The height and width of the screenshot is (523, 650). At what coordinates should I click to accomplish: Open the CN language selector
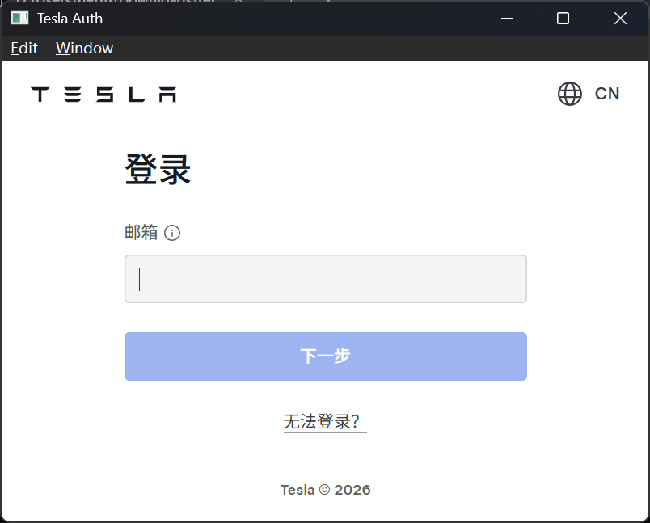point(606,94)
